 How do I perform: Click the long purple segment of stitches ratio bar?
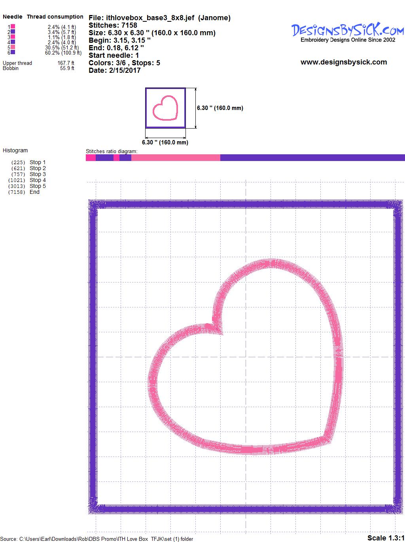click(x=312, y=158)
